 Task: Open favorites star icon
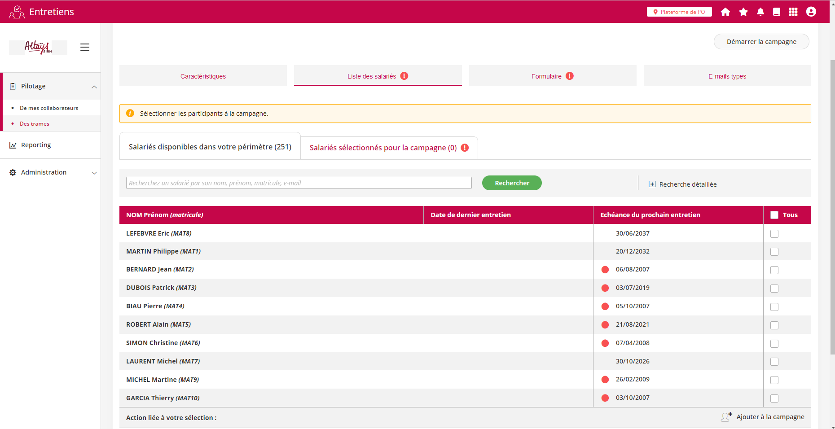[743, 12]
